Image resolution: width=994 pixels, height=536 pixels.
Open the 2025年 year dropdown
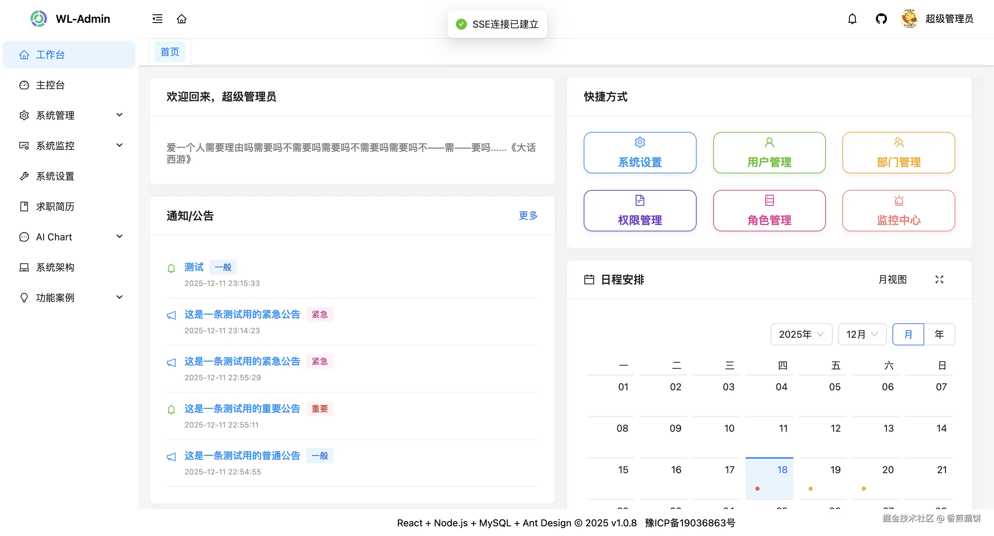coord(801,334)
